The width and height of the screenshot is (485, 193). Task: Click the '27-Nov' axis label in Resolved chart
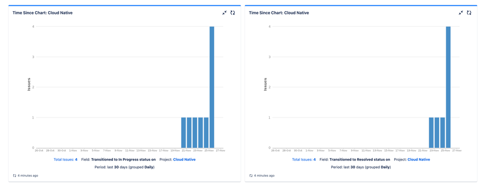click(457, 150)
